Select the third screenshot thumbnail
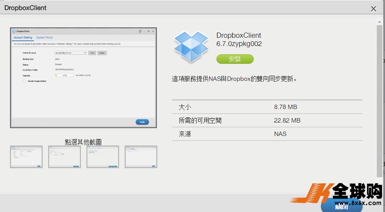 point(103,157)
